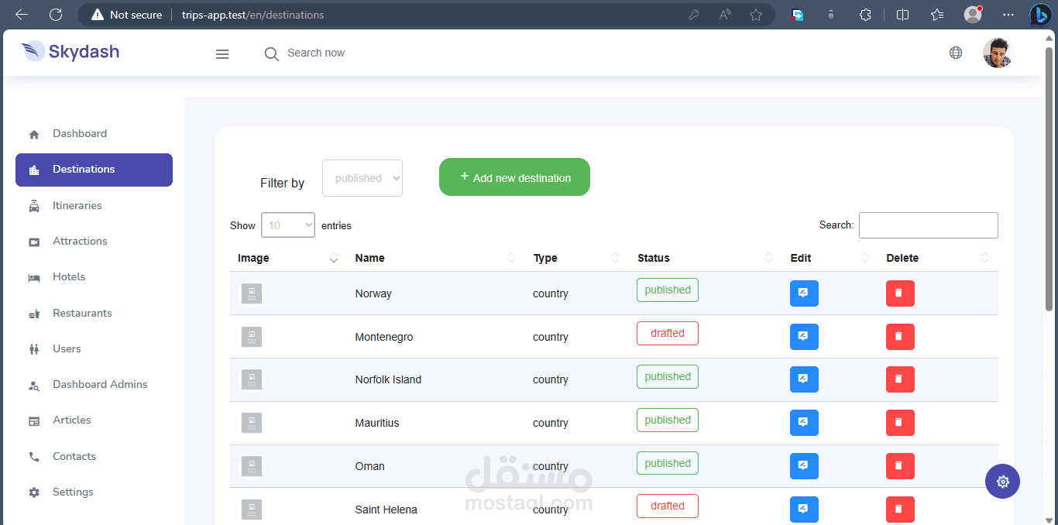The image size is (1058, 525).
Task: Delete the Oman destination
Action: tap(900, 466)
